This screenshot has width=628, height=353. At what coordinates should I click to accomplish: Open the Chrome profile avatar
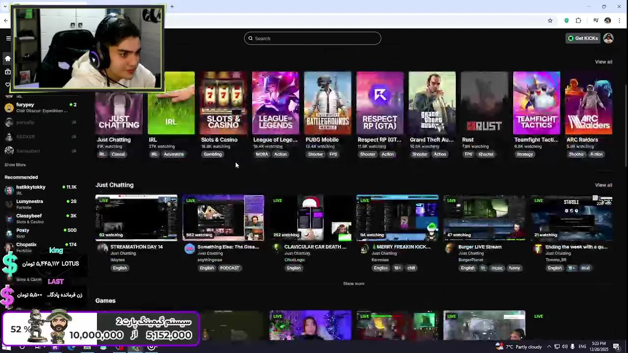click(607, 21)
